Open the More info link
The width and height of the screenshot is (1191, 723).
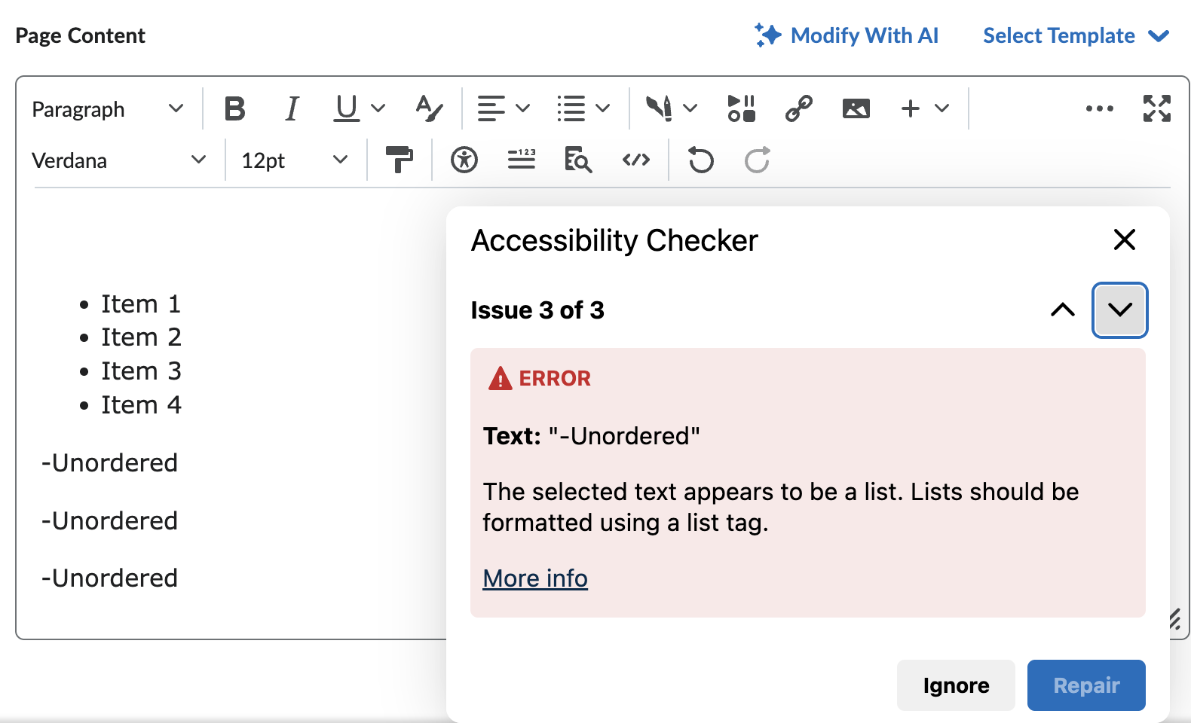coord(535,578)
